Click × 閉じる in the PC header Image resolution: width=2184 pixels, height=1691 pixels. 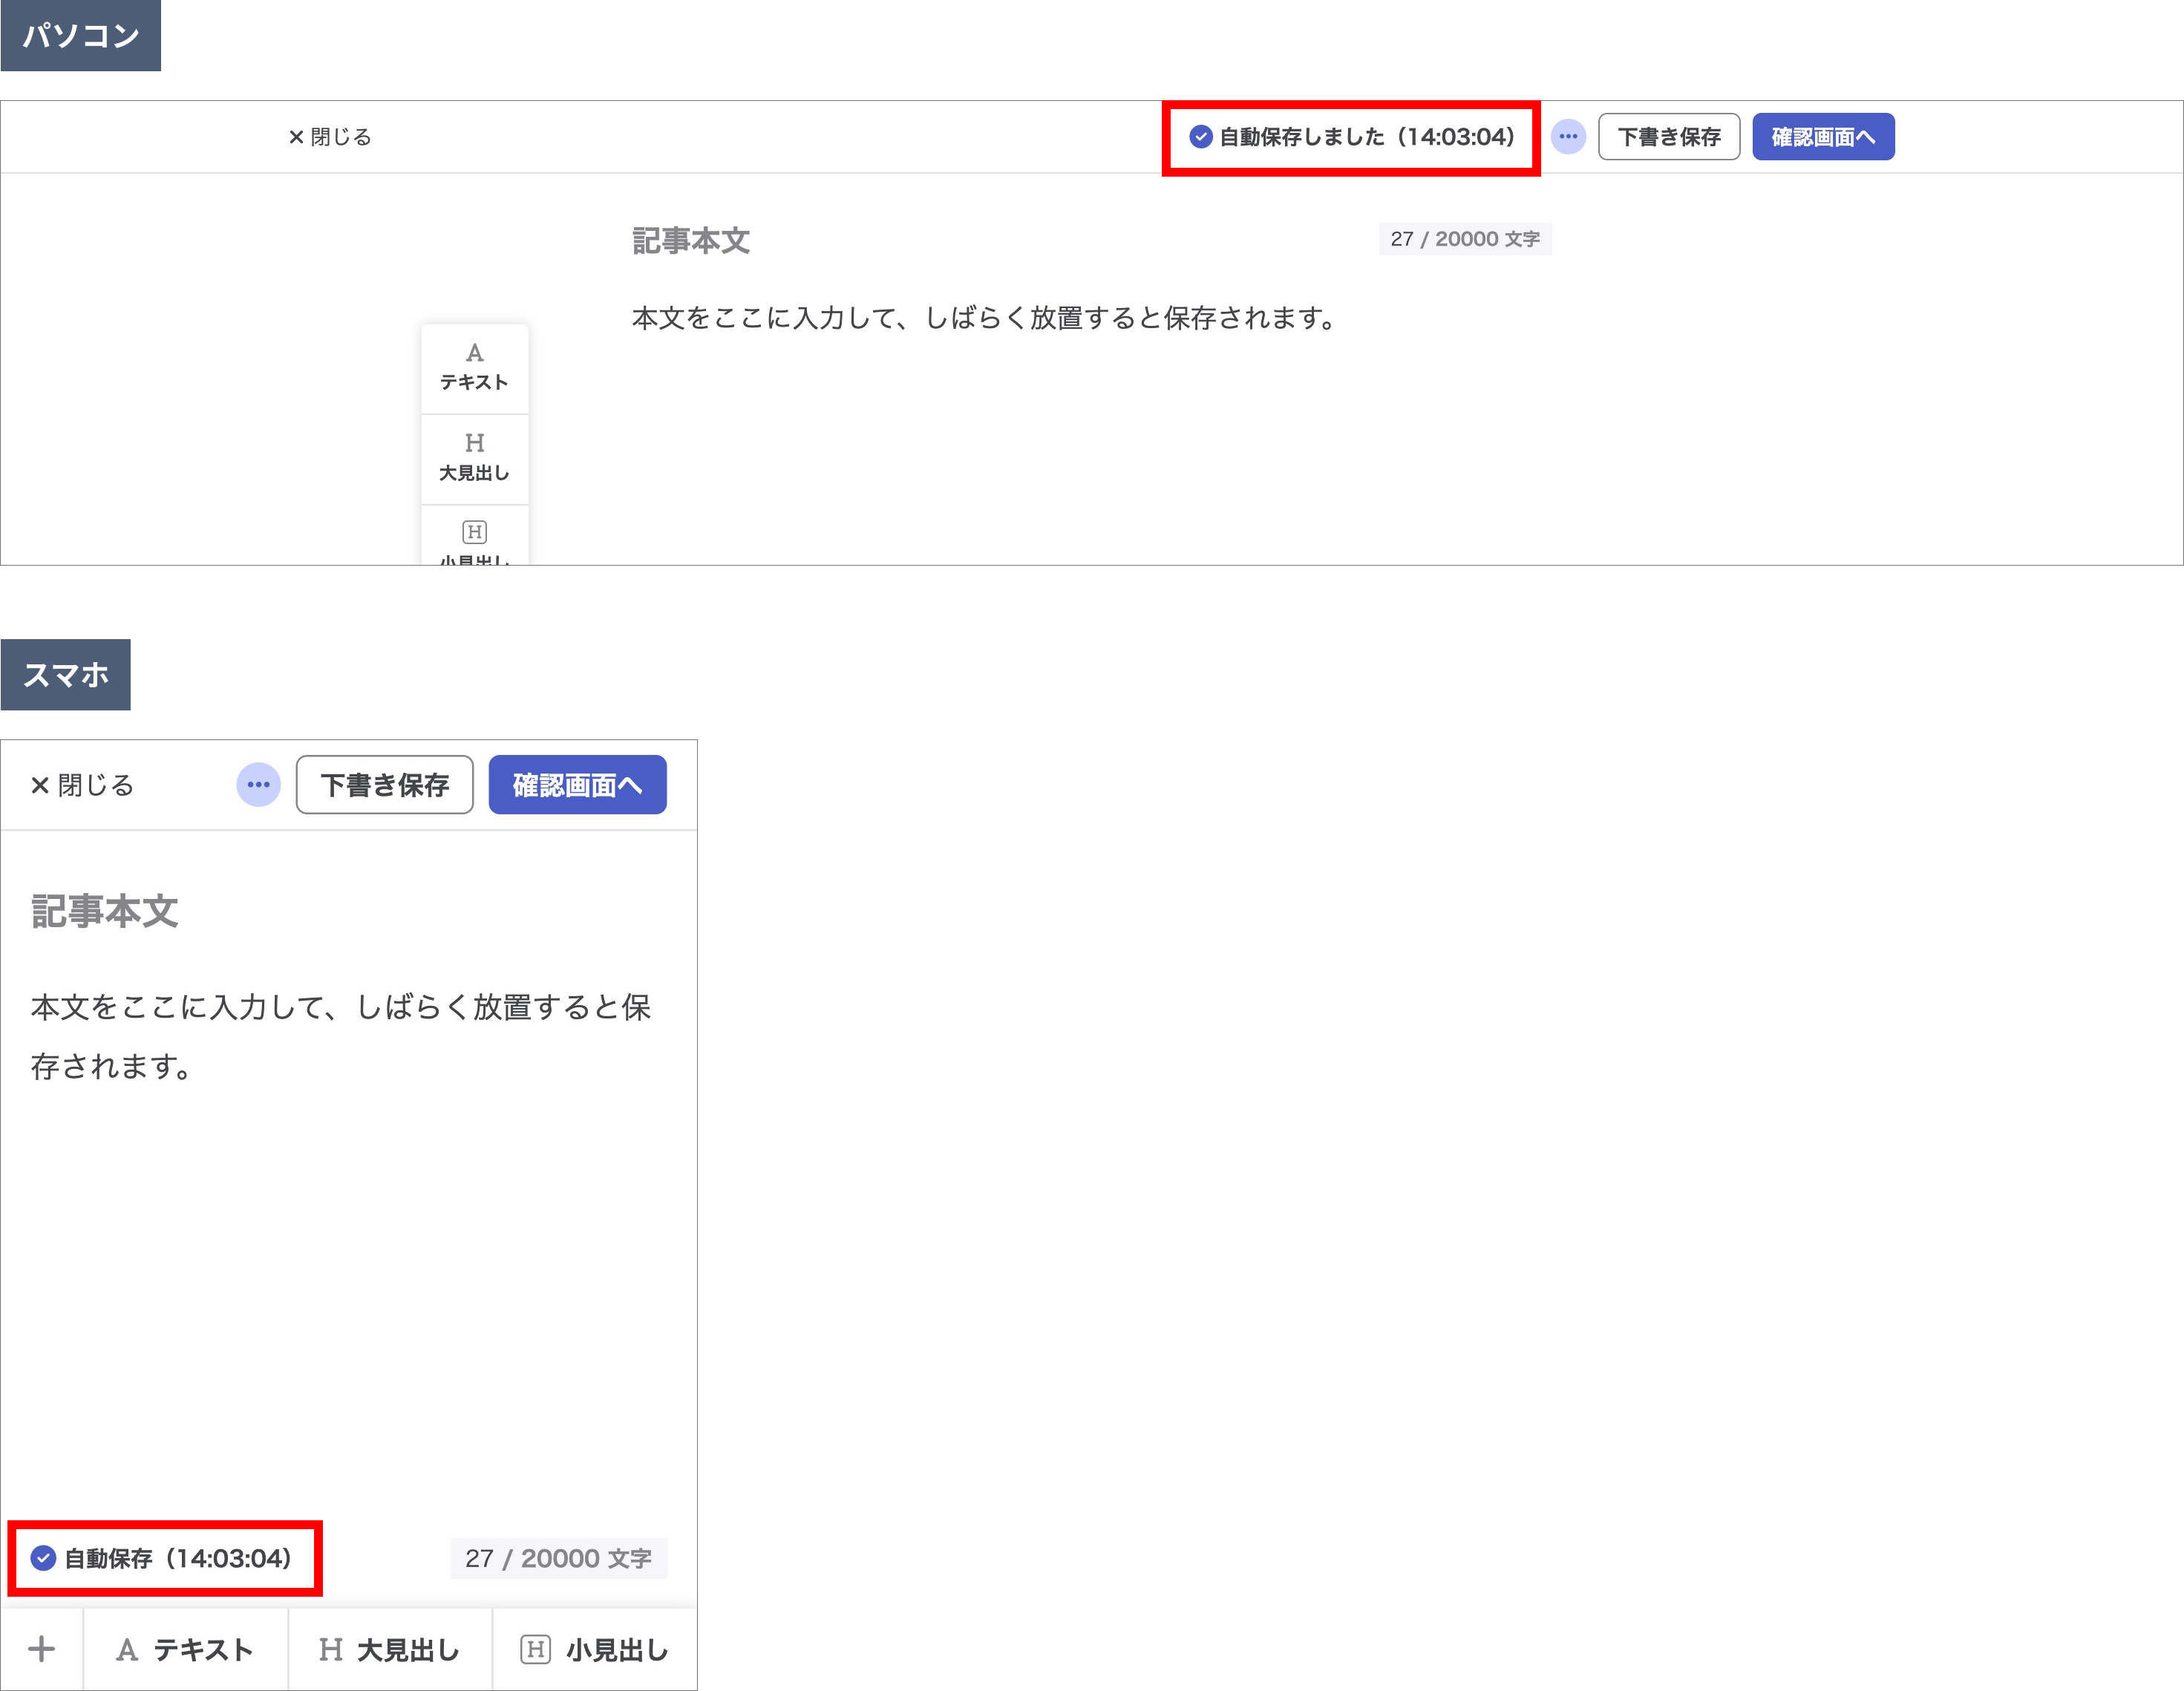pyautogui.click(x=329, y=137)
